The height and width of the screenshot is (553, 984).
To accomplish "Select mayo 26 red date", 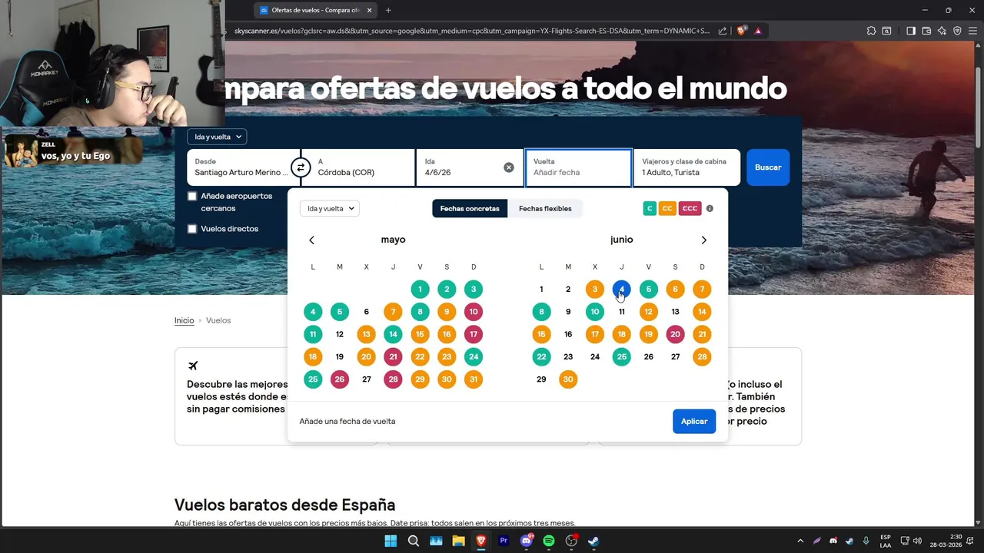I will pyautogui.click(x=340, y=379).
